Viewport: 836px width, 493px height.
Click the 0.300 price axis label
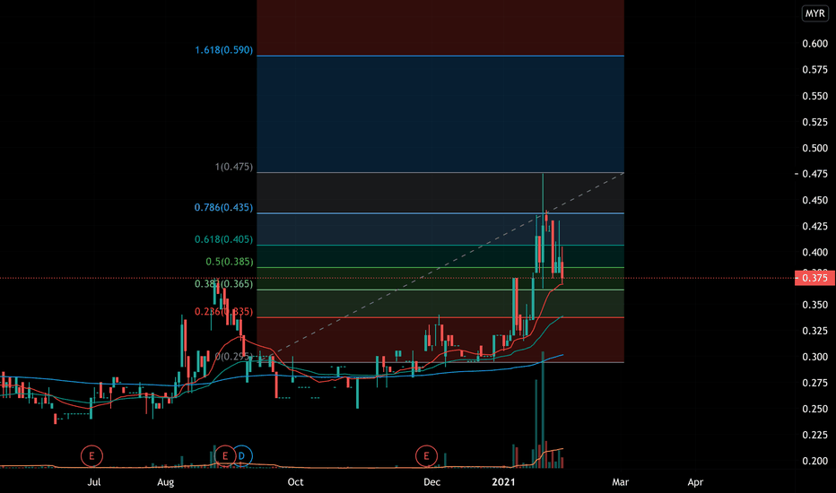[814, 357]
